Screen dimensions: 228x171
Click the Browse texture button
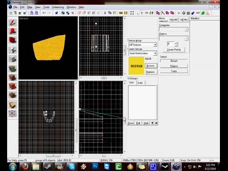click(x=151, y=66)
